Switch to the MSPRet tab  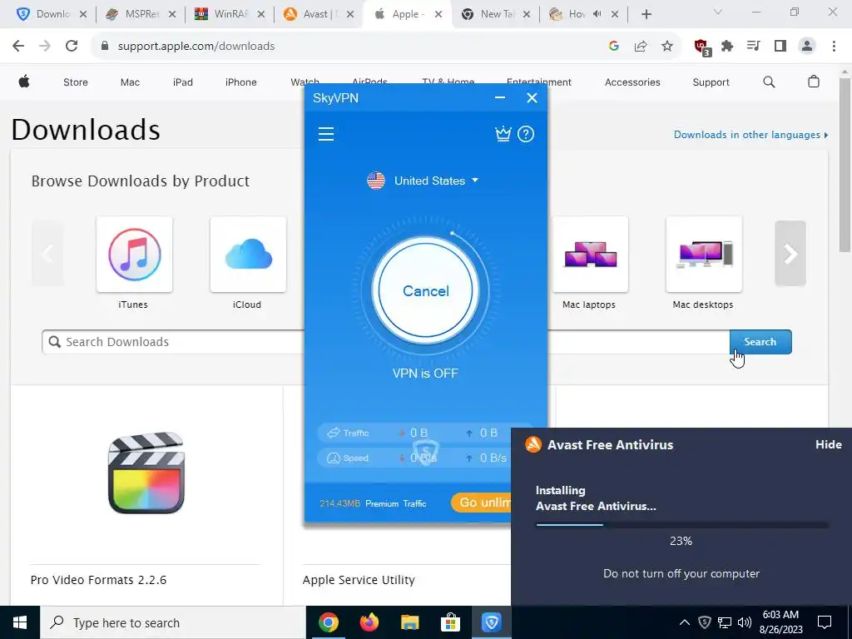[141, 14]
